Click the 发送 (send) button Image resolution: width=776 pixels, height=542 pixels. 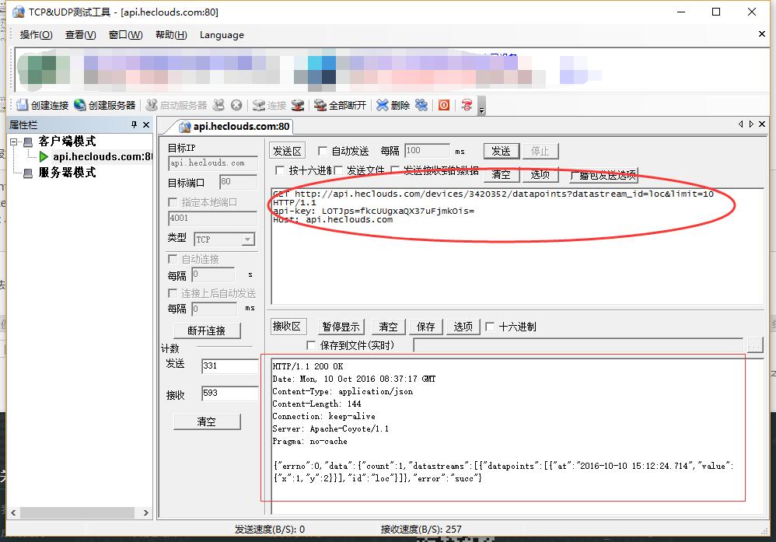[x=501, y=151]
